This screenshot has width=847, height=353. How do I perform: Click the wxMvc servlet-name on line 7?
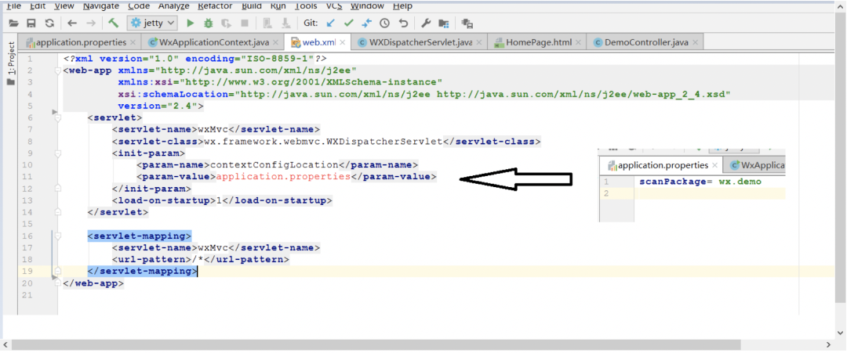coord(213,129)
